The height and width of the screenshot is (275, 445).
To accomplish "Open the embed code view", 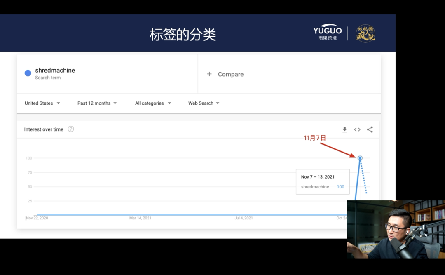I will click(357, 129).
